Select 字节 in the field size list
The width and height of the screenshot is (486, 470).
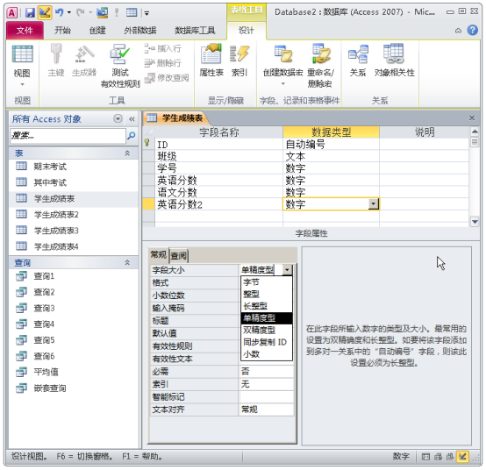266,282
